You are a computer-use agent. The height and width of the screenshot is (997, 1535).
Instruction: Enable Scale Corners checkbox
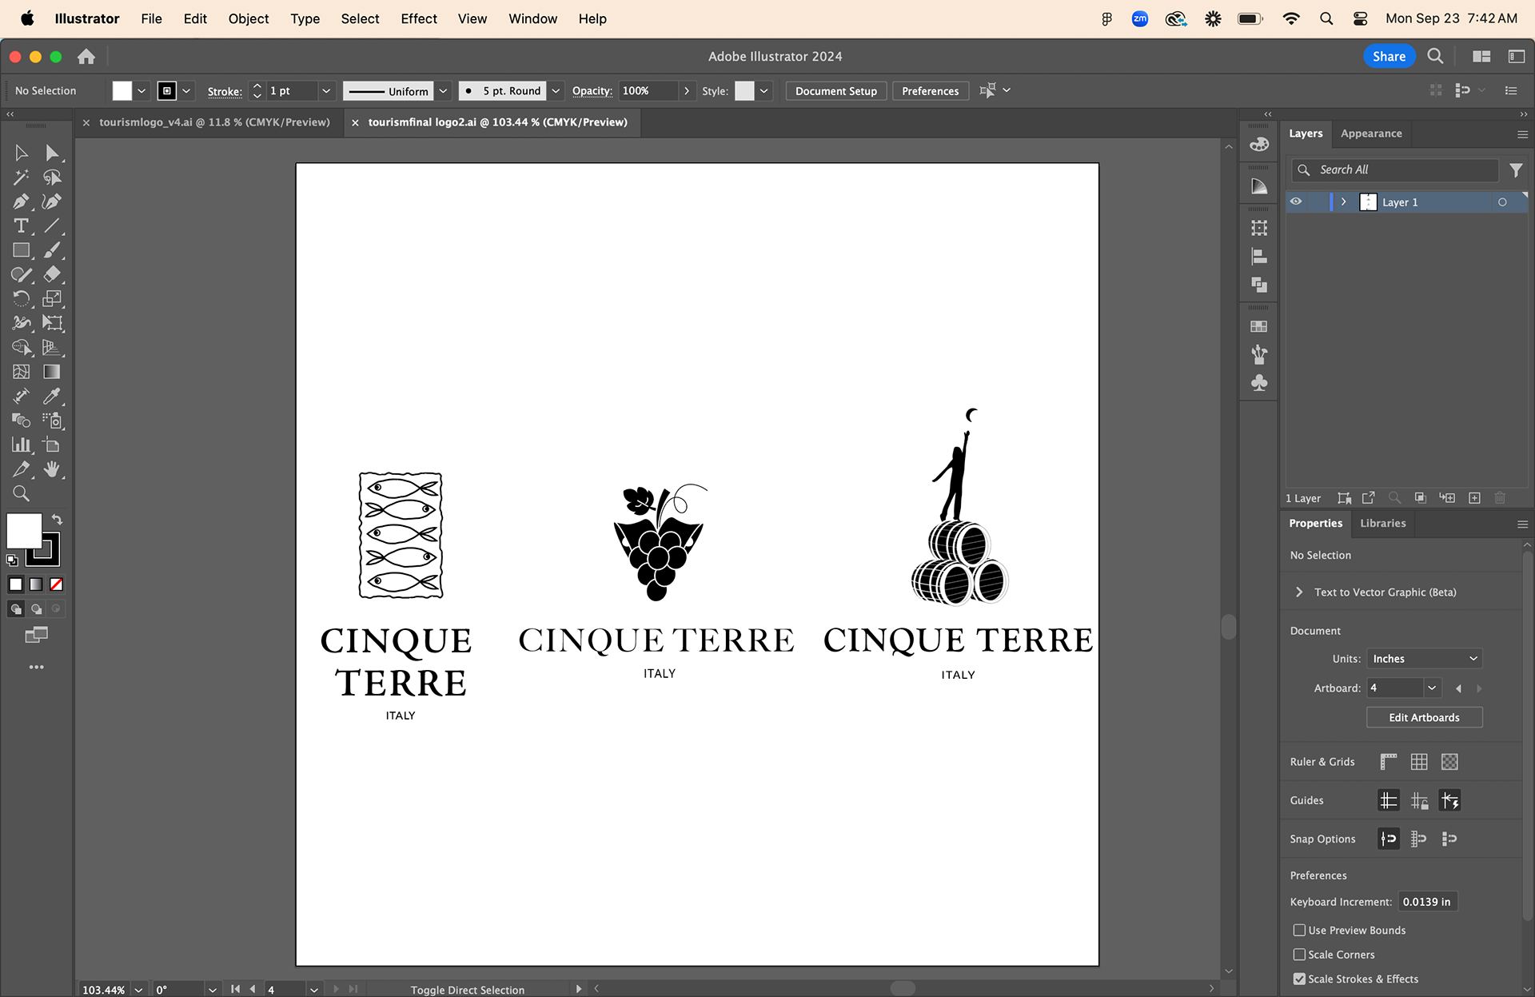[x=1300, y=955]
